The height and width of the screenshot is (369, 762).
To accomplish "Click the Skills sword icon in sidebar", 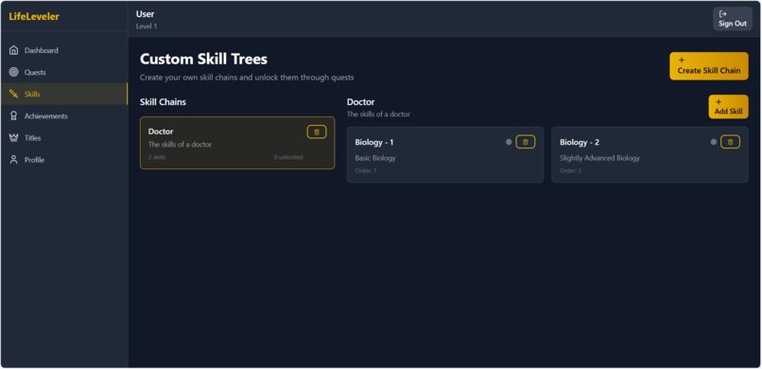I will (13, 94).
